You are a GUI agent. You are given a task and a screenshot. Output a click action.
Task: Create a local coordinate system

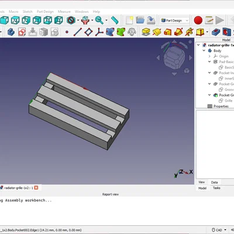(99, 32)
